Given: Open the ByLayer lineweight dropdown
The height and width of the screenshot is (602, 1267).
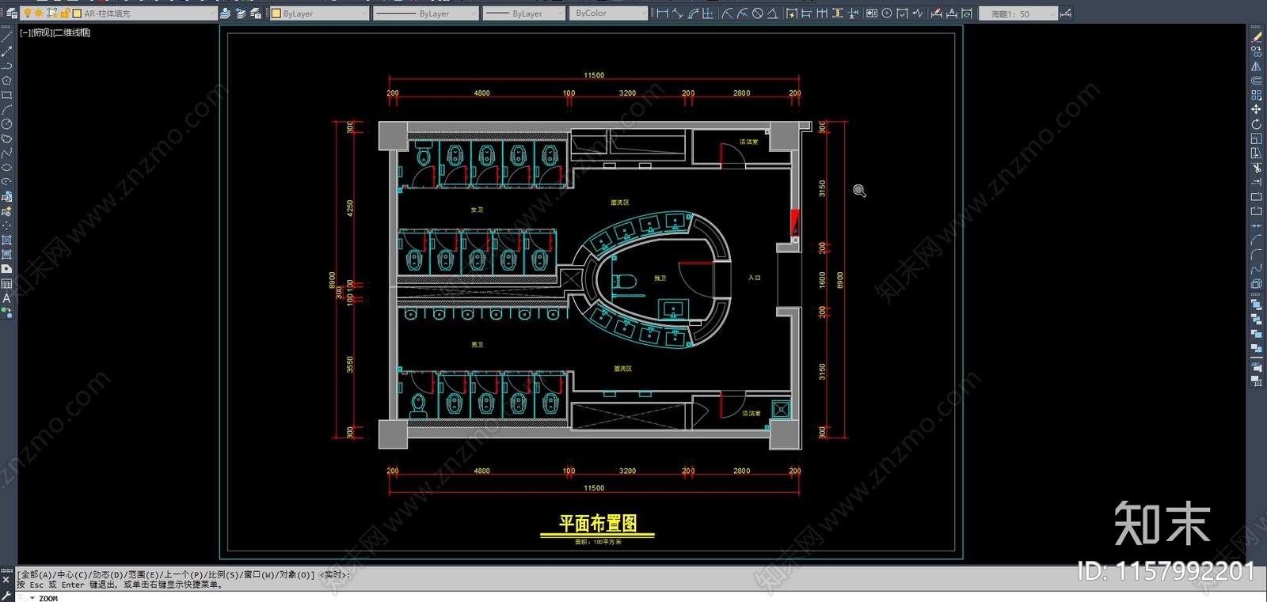Looking at the screenshot, I should tap(523, 13).
